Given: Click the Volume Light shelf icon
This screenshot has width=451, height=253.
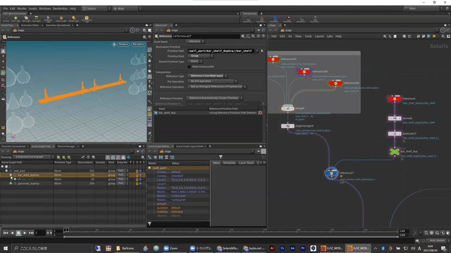Looking at the screenshot, I should pos(61,19).
